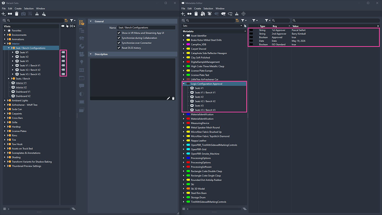Open Window menu in Metadata Editor window

pyautogui.click(x=220, y=8)
